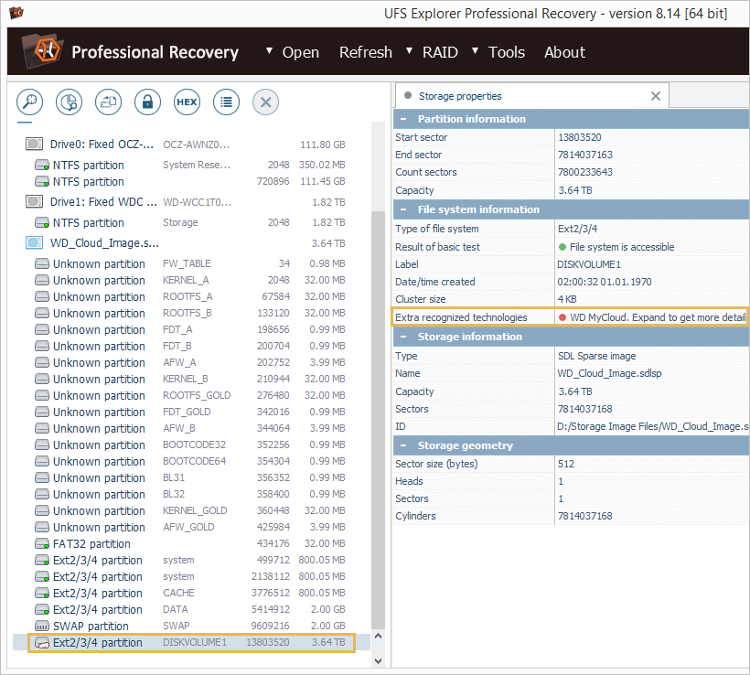The image size is (750, 675).
Task: Click the grey X close storage icon
Action: coord(265,102)
